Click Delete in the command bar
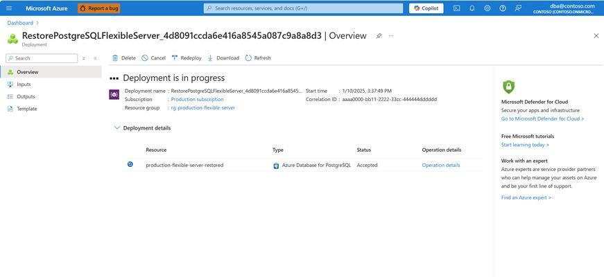The image size is (604, 277). 124,58
